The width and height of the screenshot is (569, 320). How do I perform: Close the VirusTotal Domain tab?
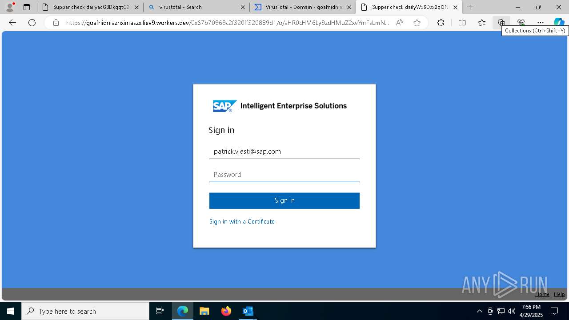click(x=349, y=7)
